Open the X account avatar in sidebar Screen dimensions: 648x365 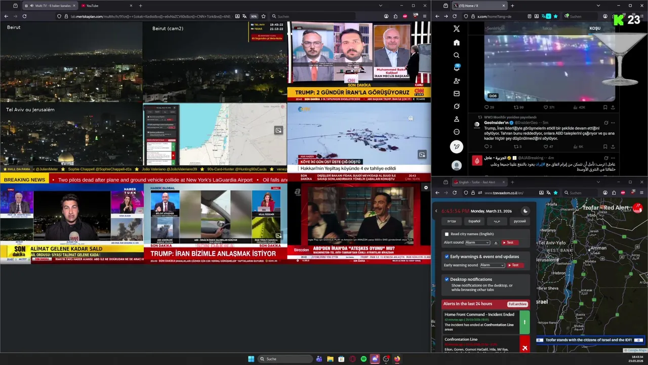coord(457,166)
